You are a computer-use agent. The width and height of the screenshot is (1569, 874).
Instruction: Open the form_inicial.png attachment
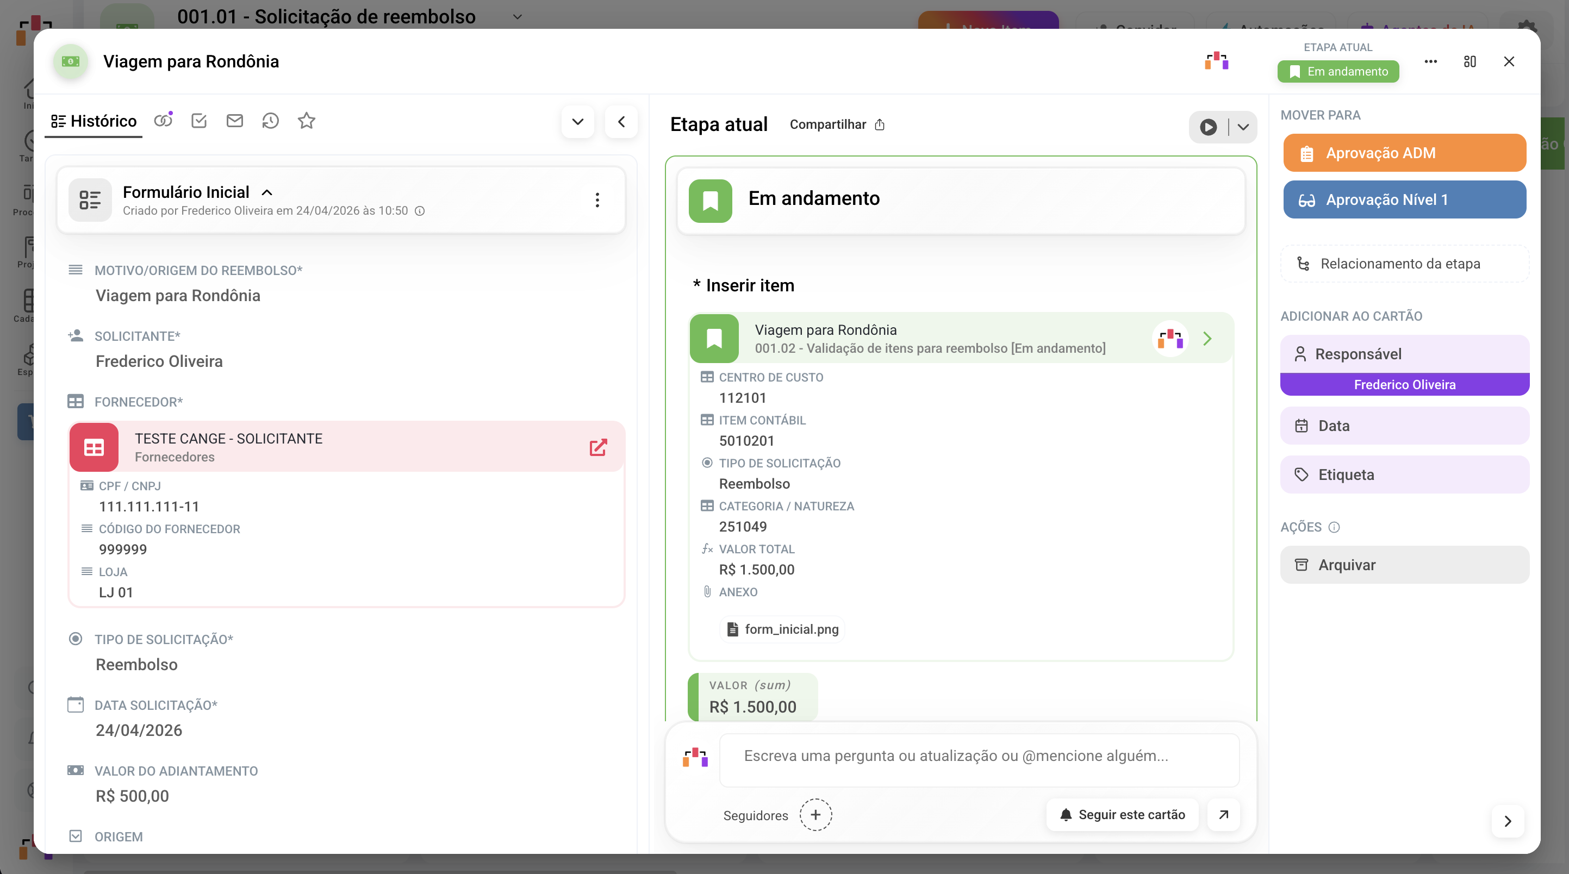[783, 629]
